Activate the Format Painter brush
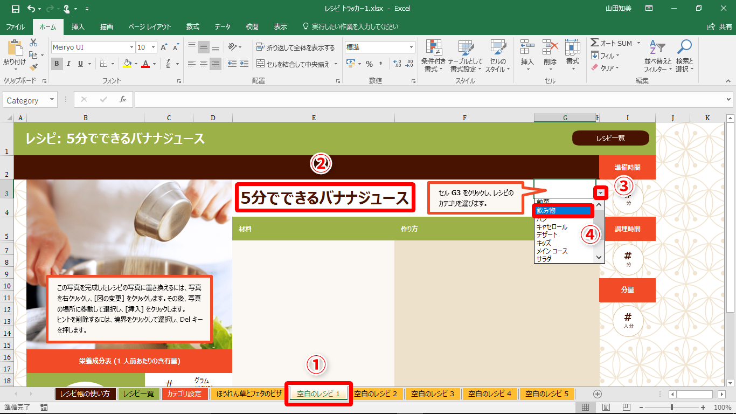The width and height of the screenshot is (736, 414). tap(33, 67)
